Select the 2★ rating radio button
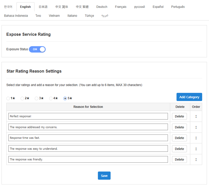The image size is (209, 188). [22, 98]
